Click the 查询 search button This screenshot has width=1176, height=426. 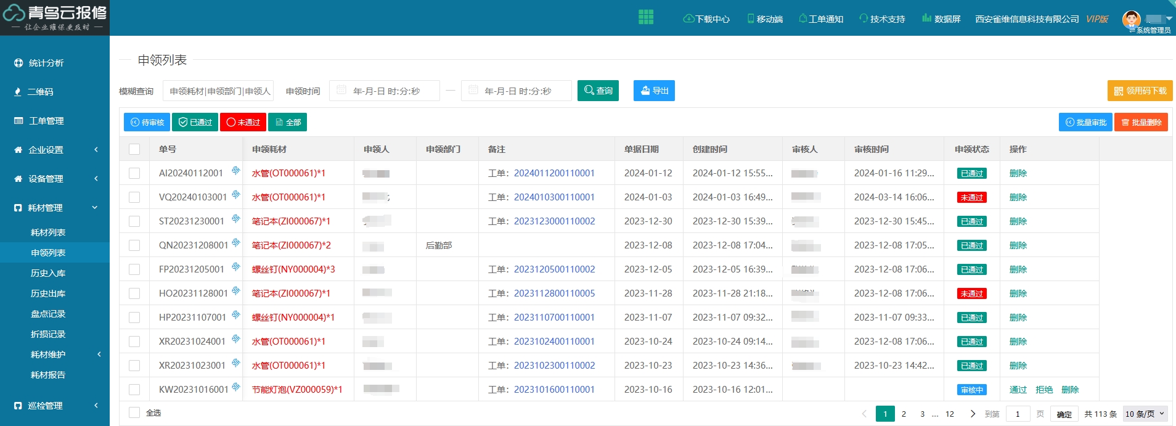point(598,91)
